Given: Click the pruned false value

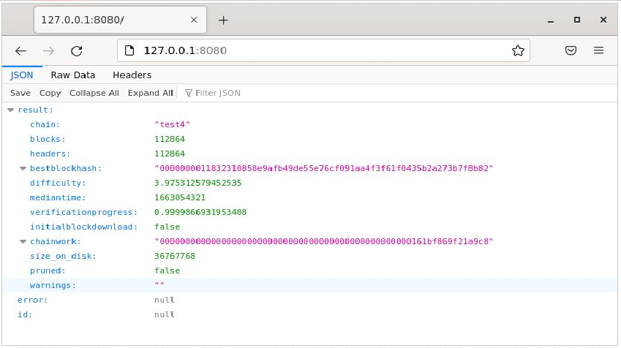Looking at the screenshot, I should coord(167,271).
